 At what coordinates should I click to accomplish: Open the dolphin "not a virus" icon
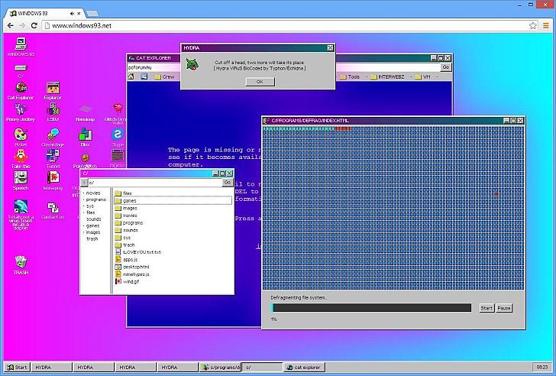(x=21, y=215)
